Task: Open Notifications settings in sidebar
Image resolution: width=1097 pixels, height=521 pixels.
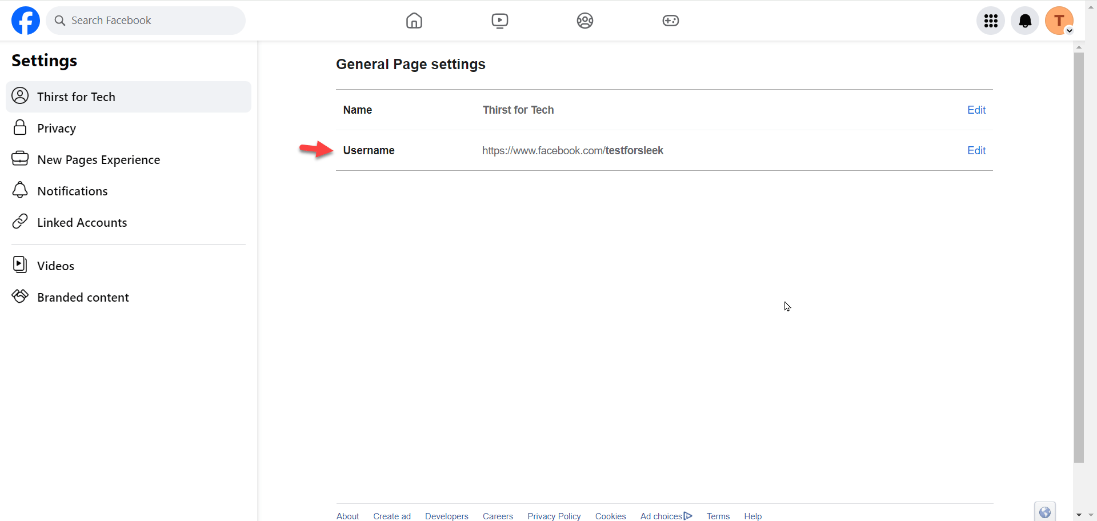Action: coord(72,191)
